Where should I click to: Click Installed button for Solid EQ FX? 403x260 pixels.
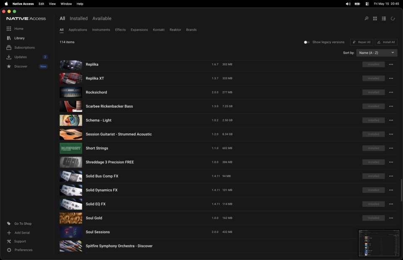pos(374,204)
